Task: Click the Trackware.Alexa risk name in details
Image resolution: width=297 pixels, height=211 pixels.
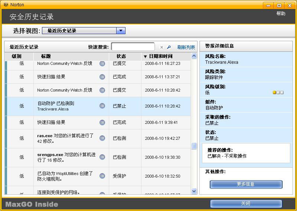Action: [222, 62]
